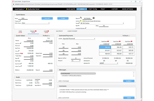
Task: Open the Sales Status dropdown
Action: pos(36,23)
